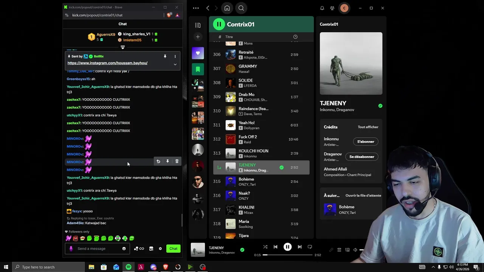Collapse chat leaderboard handle below names

click(x=123, y=47)
